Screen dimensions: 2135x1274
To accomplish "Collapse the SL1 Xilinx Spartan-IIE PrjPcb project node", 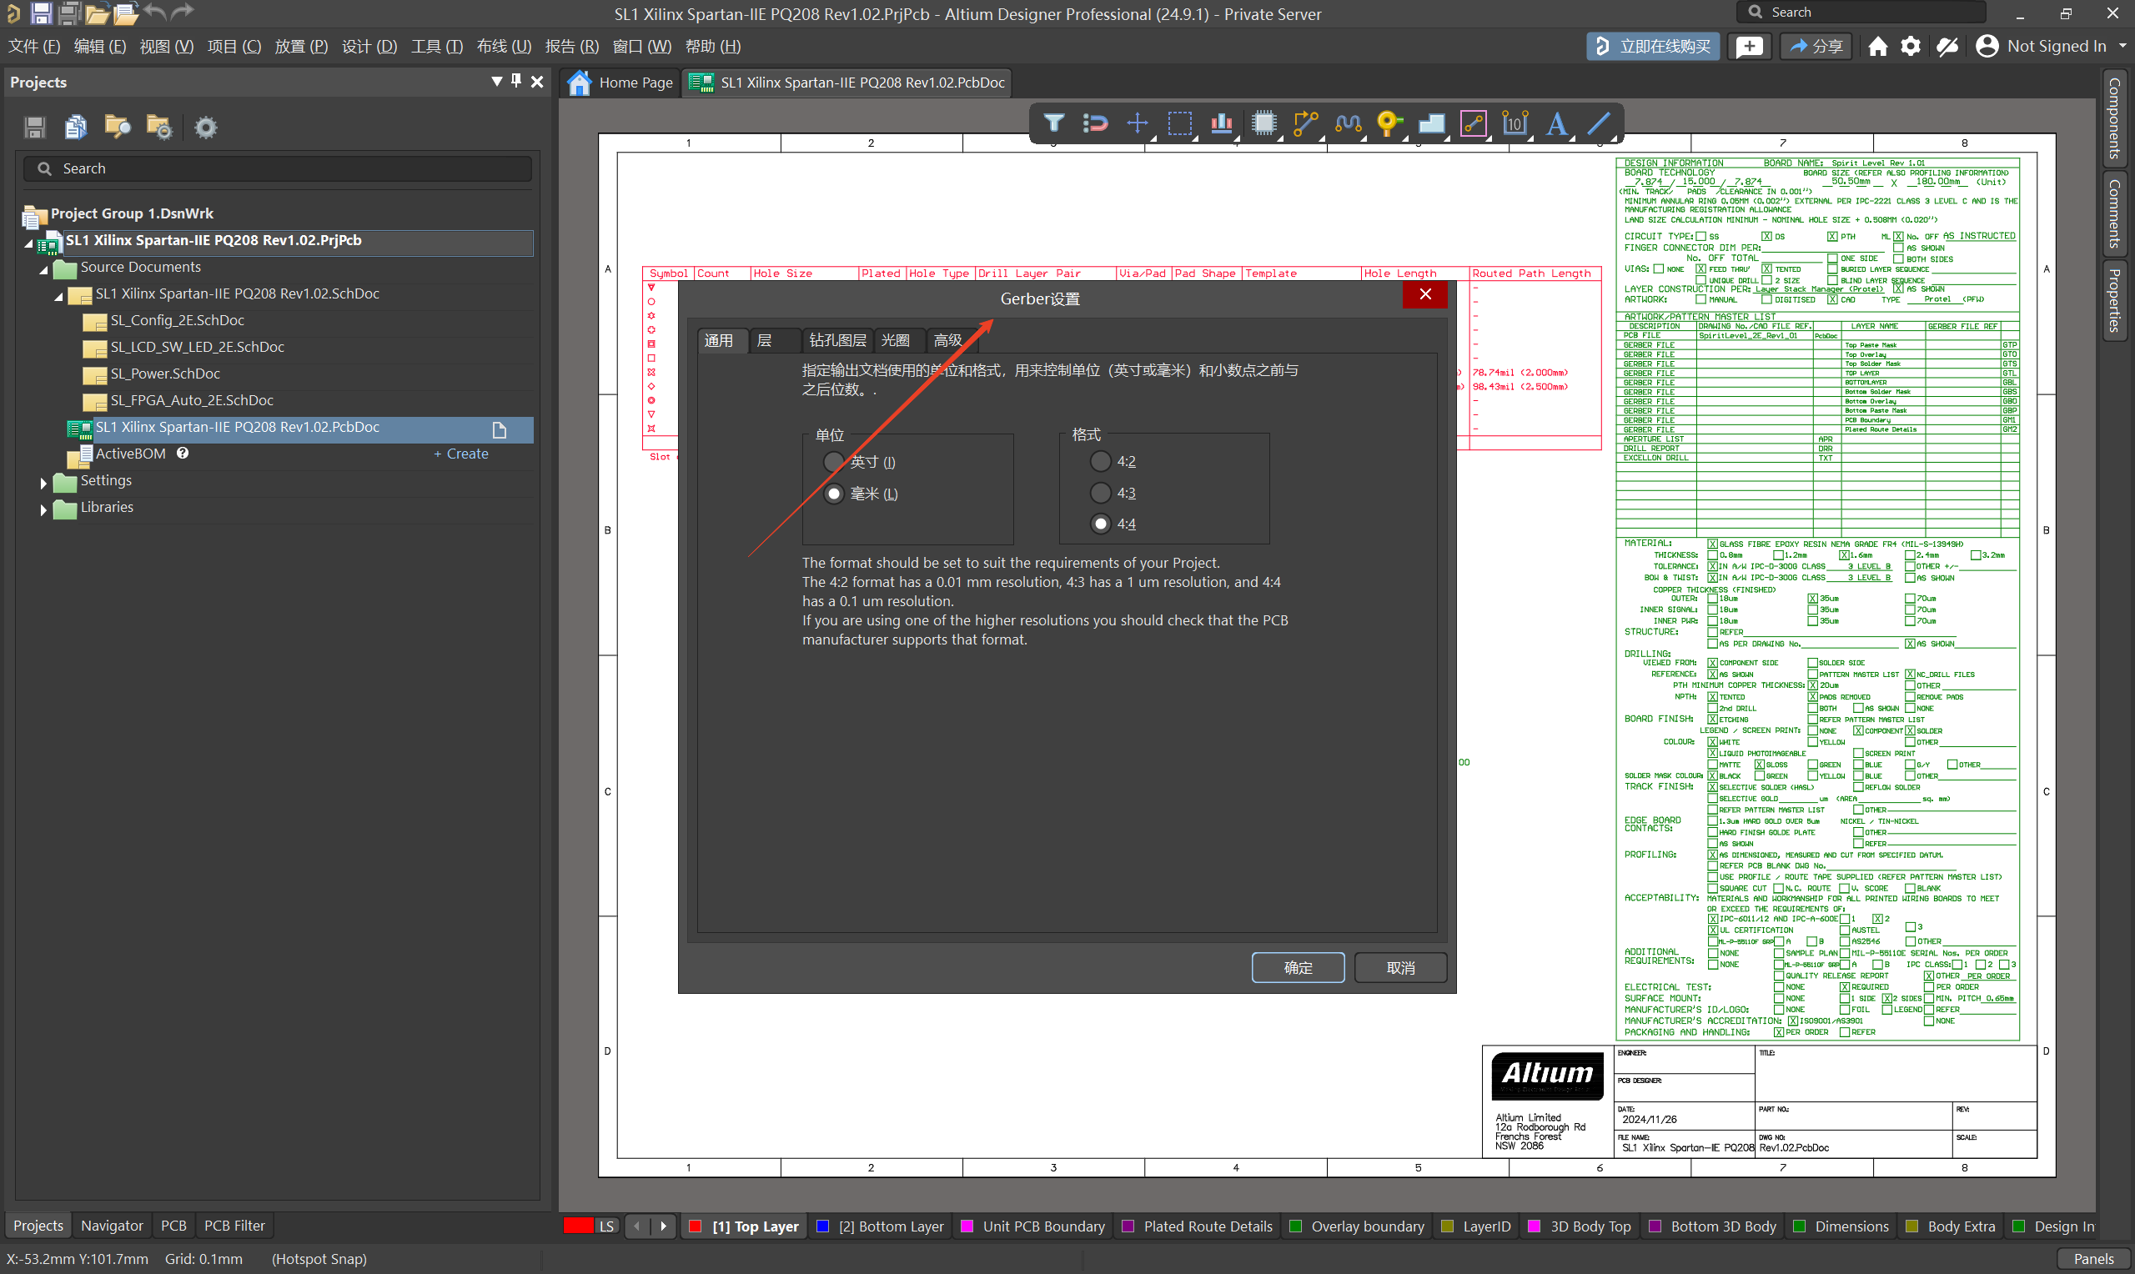I will [x=28, y=243].
